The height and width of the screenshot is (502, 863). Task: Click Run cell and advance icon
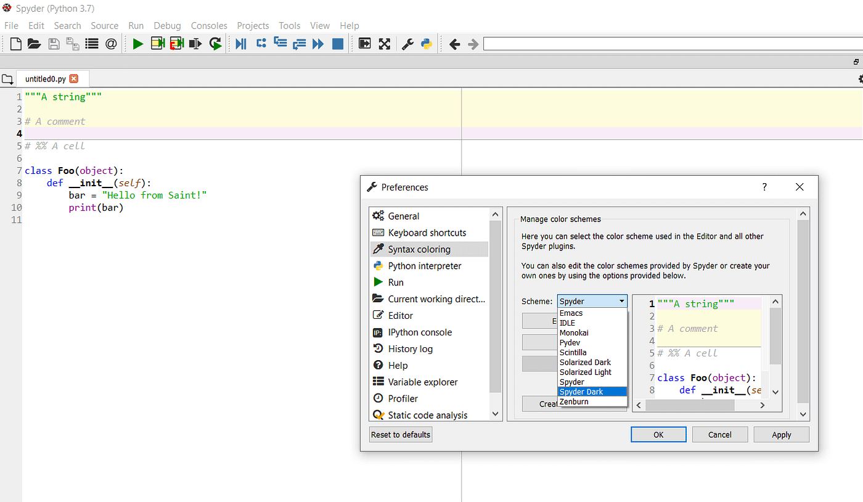[177, 44]
